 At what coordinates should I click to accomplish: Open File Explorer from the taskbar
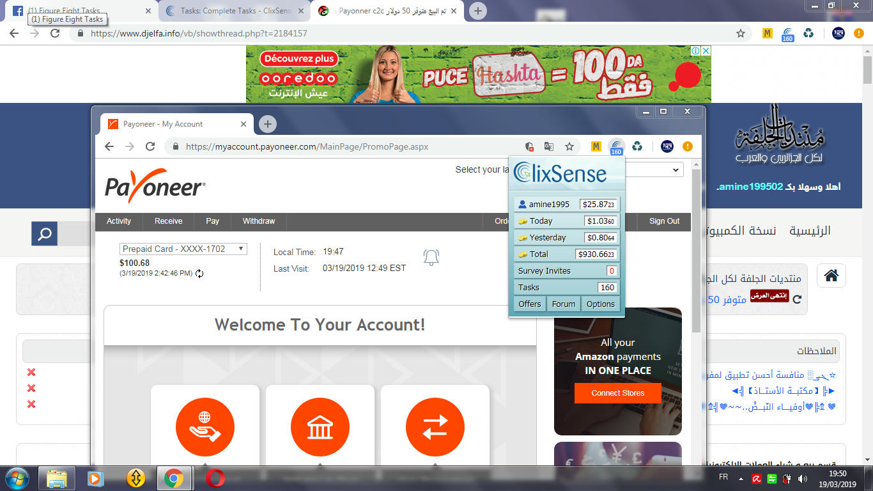(x=57, y=478)
